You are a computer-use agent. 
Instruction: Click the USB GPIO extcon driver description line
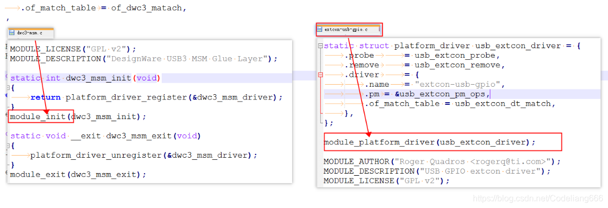[x=437, y=171]
